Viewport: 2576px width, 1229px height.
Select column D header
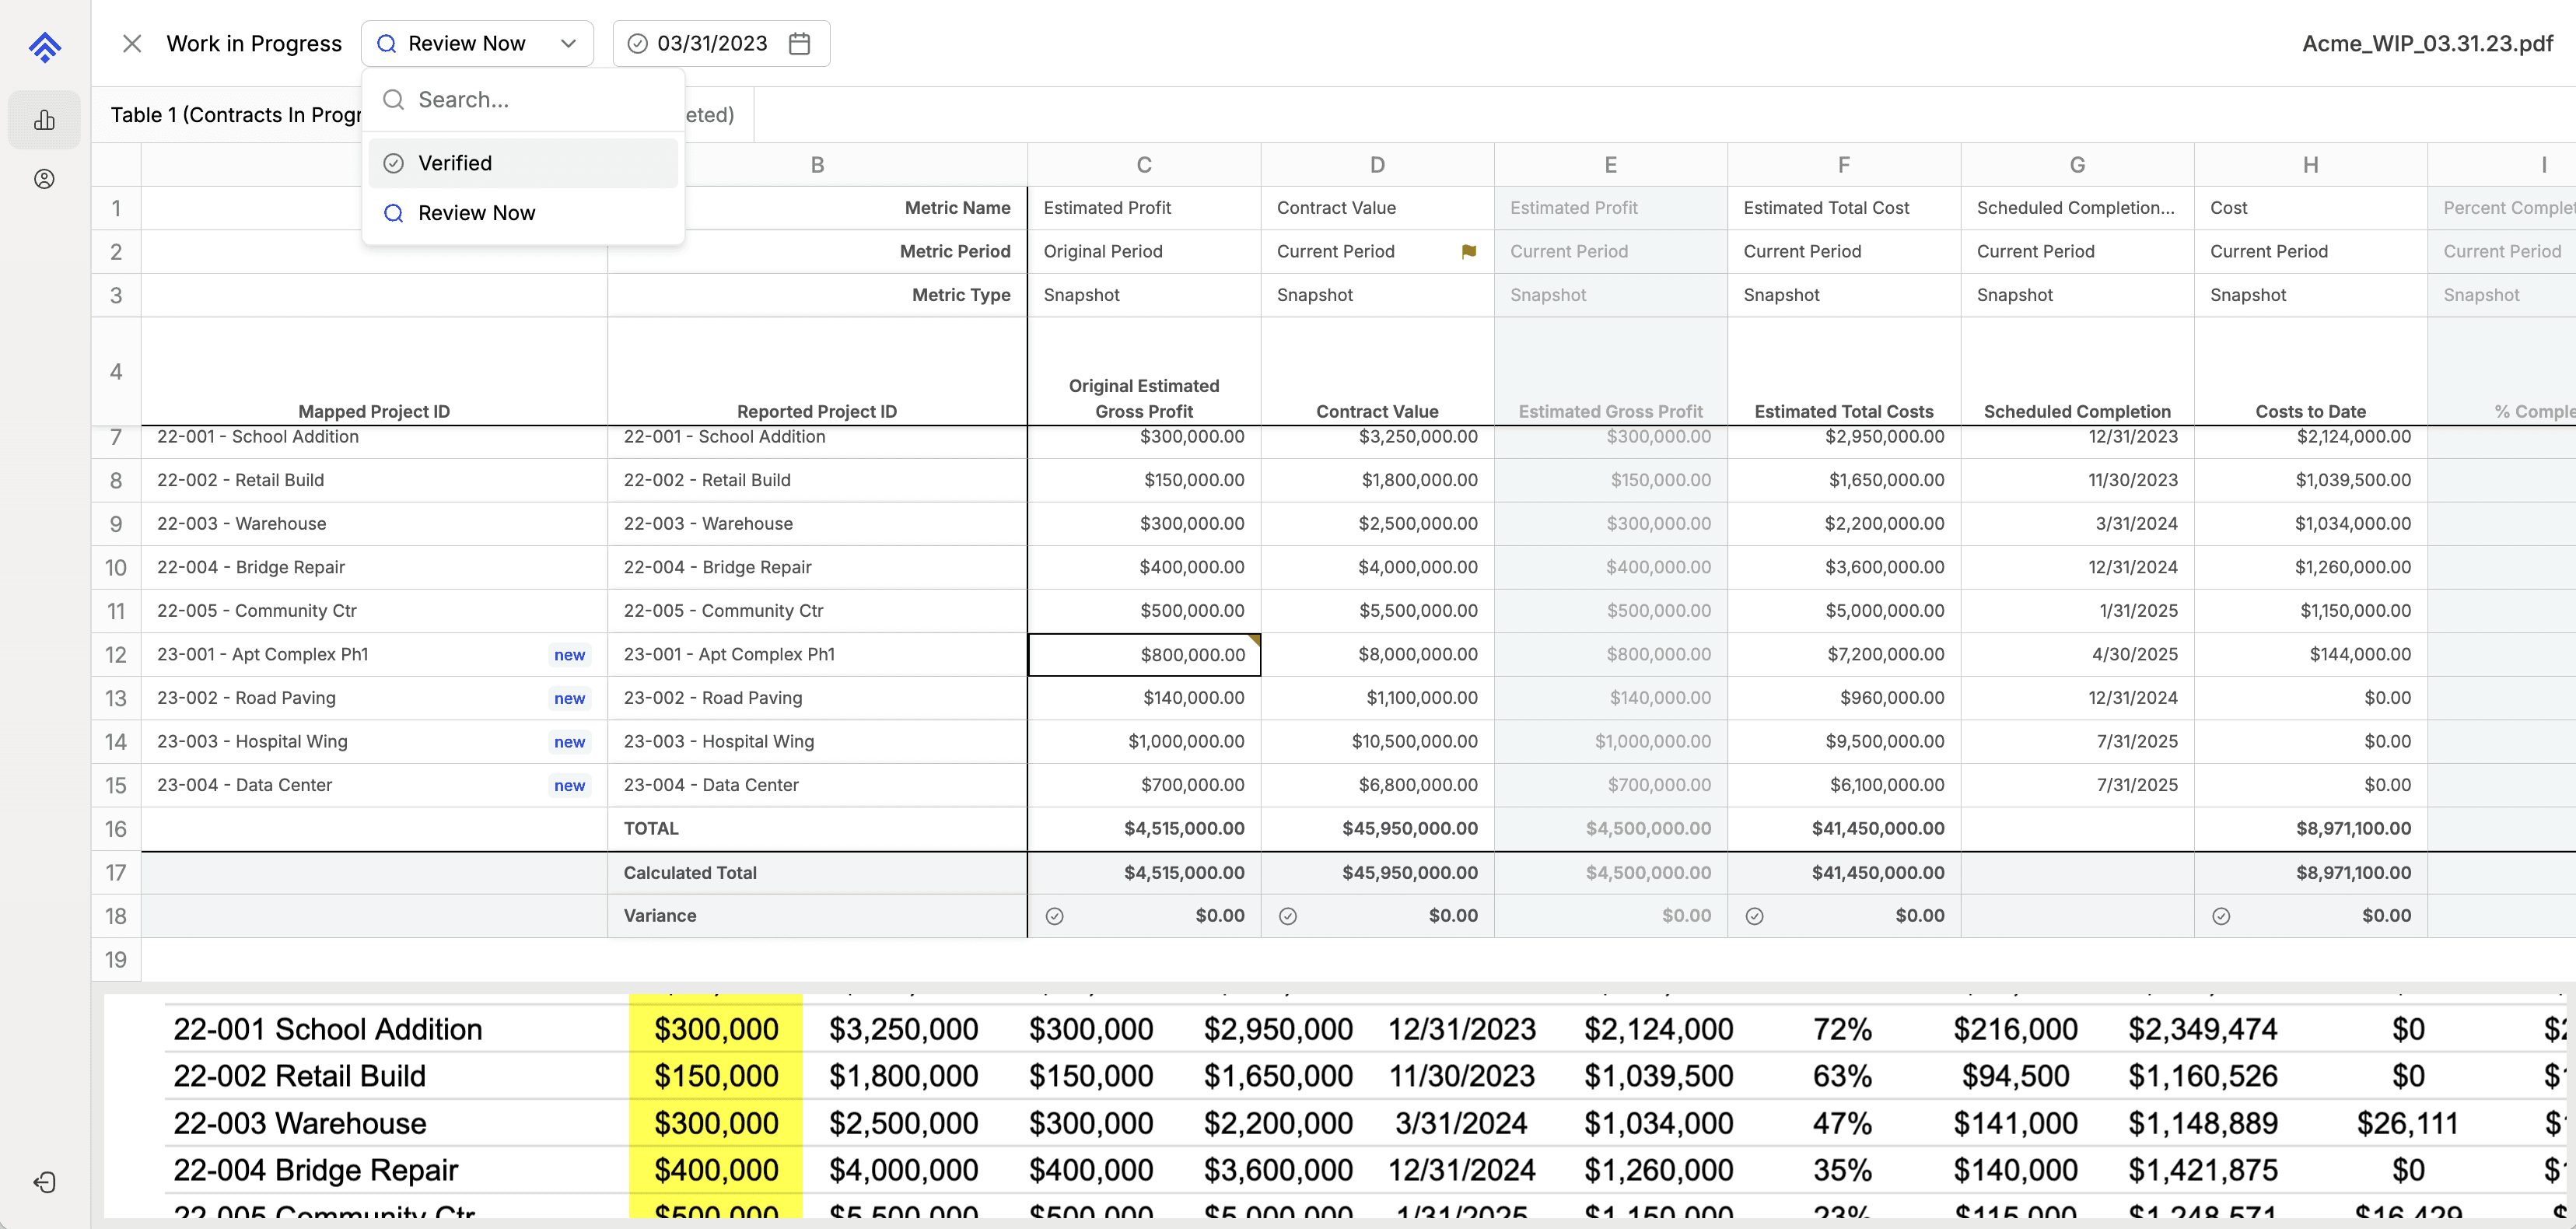[1377, 164]
